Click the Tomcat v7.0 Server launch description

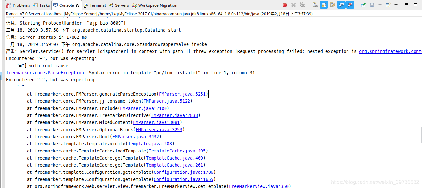[159, 14]
